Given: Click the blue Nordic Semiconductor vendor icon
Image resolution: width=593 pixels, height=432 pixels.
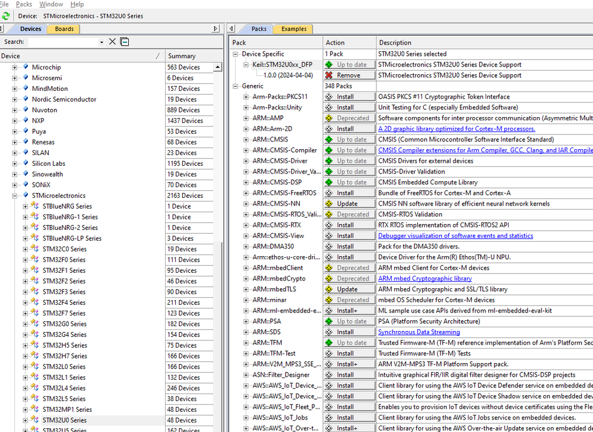Looking at the screenshot, I should point(26,99).
